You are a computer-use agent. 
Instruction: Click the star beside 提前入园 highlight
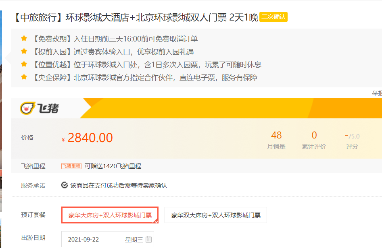click(x=24, y=51)
